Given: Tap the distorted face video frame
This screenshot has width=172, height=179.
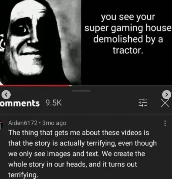Looking at the screenshot, I should [x=40, y=43].
